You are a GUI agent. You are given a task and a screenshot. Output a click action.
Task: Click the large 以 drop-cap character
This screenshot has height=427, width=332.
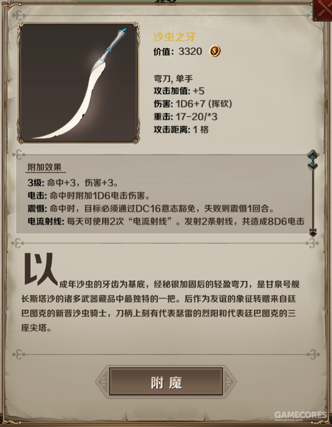click(x=40, y=269)
